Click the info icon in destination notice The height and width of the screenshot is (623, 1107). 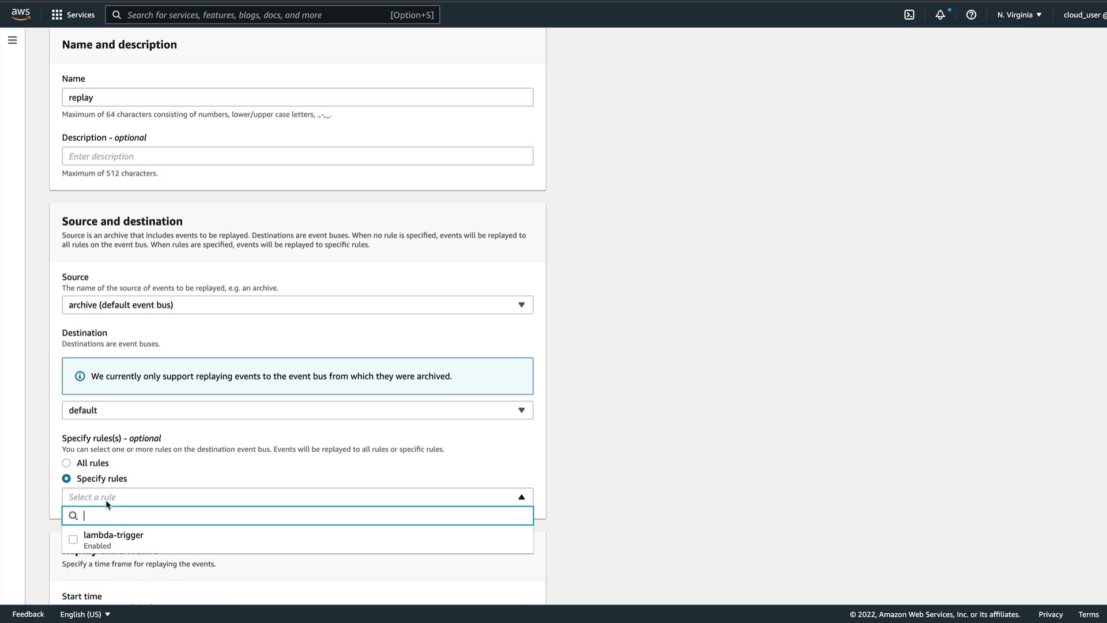tap(80, 377)
